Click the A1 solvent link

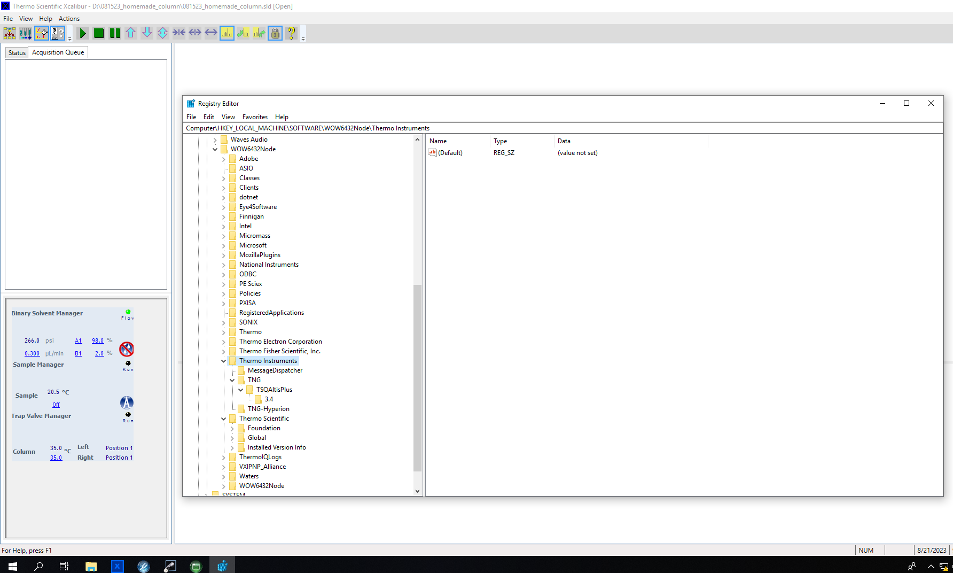79,340
